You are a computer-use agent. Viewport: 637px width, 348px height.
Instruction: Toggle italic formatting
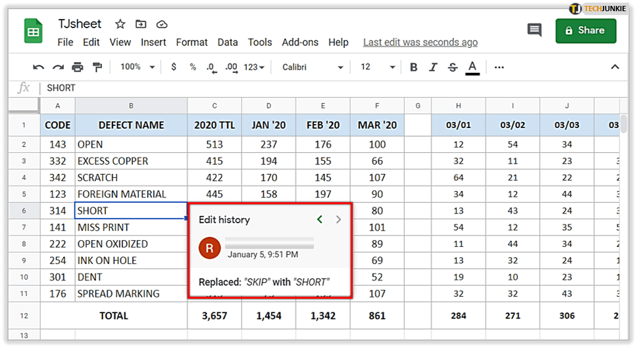433,67
